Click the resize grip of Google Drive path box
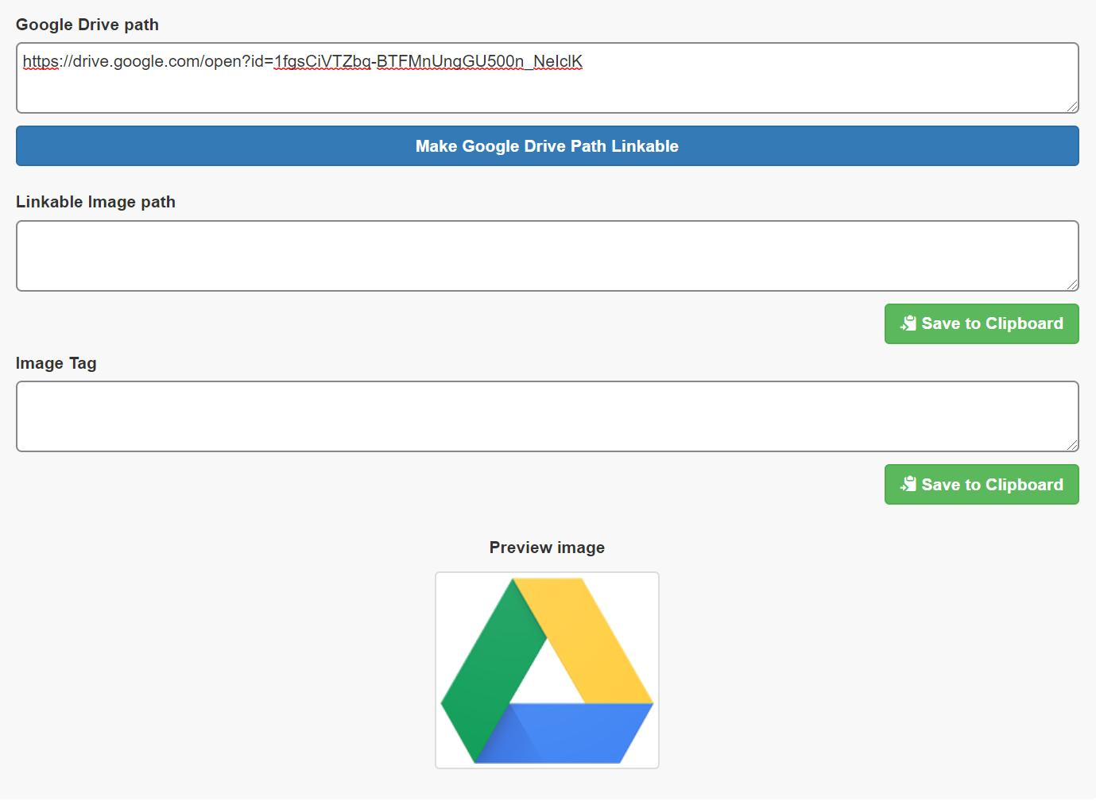Screen dimensions: 1096x805 (x=1073, y=106)
